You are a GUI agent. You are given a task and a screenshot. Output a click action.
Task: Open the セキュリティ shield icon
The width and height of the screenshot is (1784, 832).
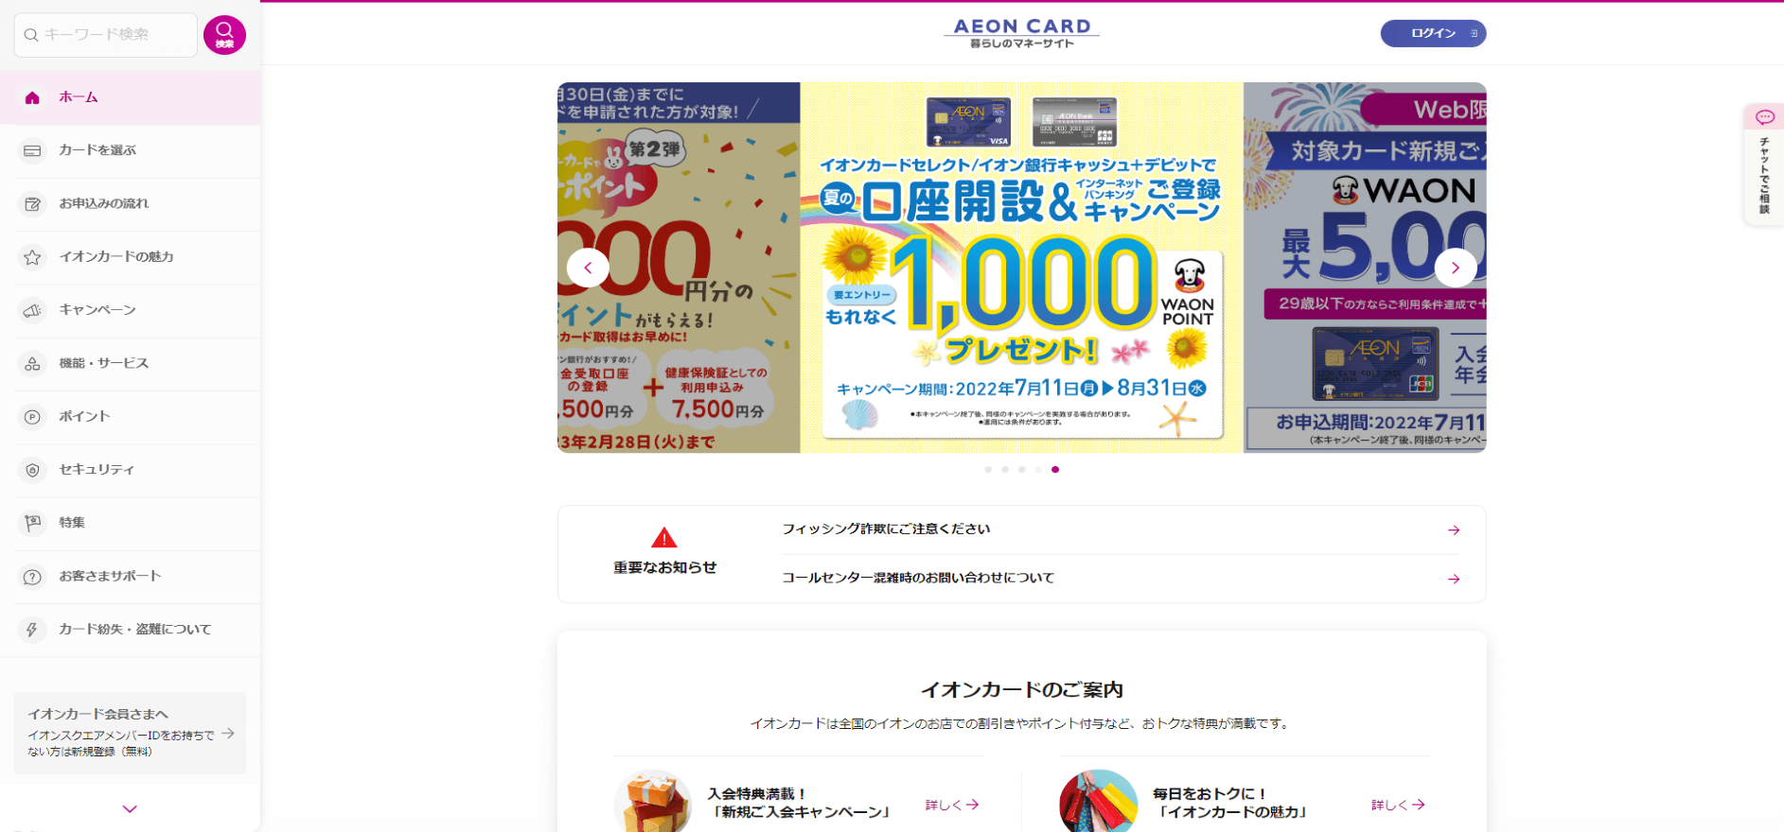point(32,470)
